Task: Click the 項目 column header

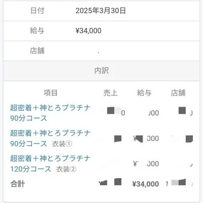Action: [x=51, y=93]
